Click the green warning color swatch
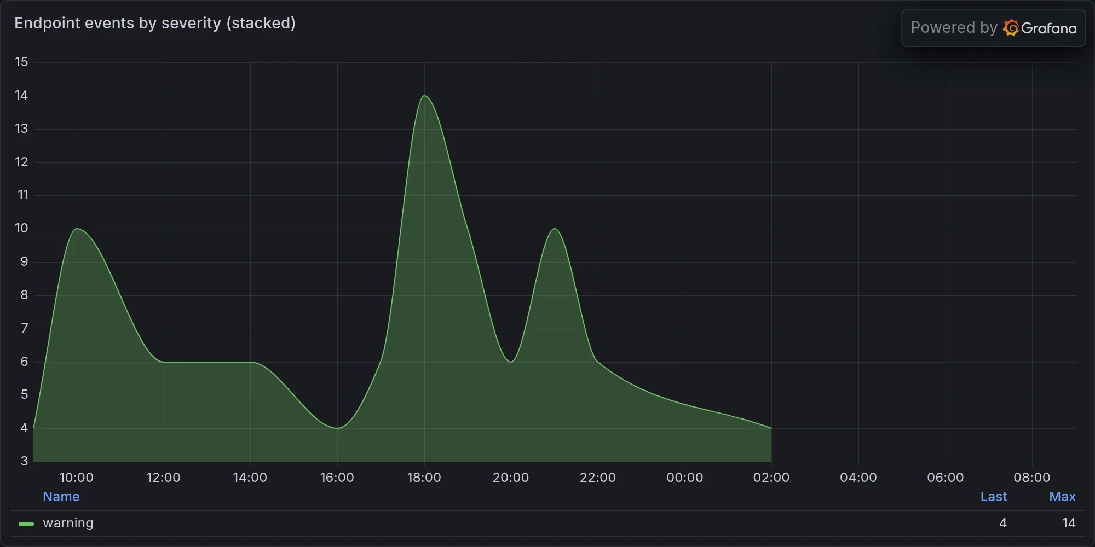 (x=26, y=524)
